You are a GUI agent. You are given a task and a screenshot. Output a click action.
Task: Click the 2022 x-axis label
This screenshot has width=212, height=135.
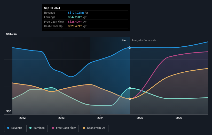click(22, 118)
